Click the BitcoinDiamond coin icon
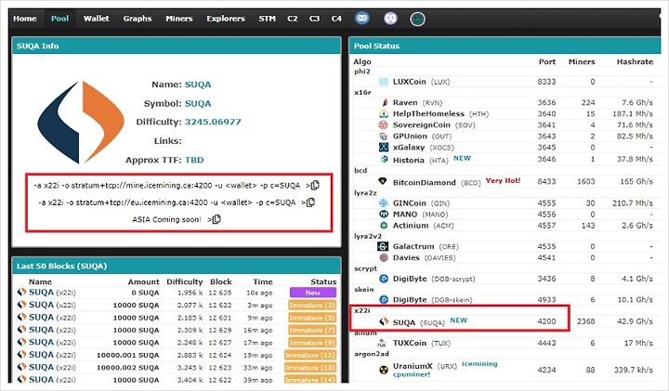 (383, 181)
